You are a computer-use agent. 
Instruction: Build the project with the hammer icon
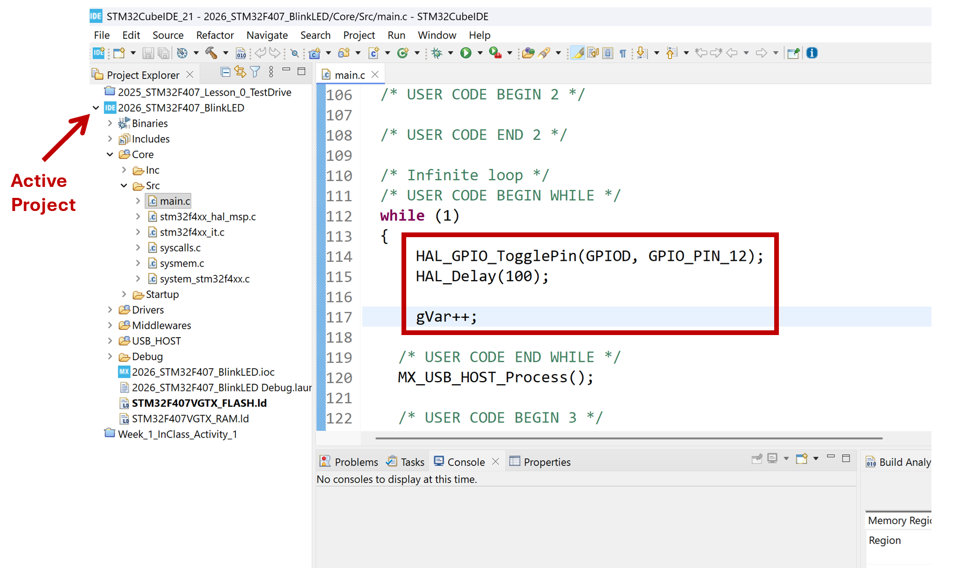pos(211,53)
